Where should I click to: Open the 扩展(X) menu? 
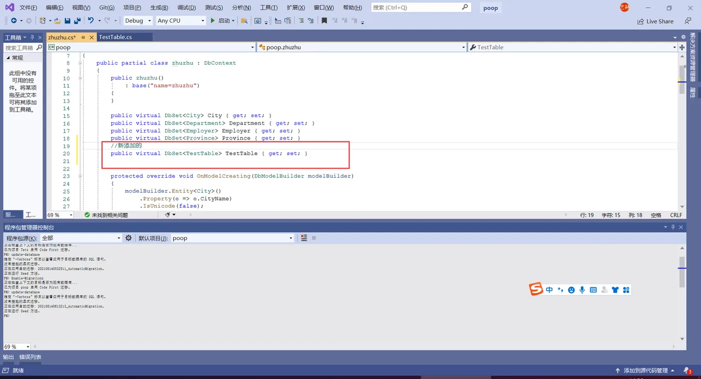coord(296,7)
